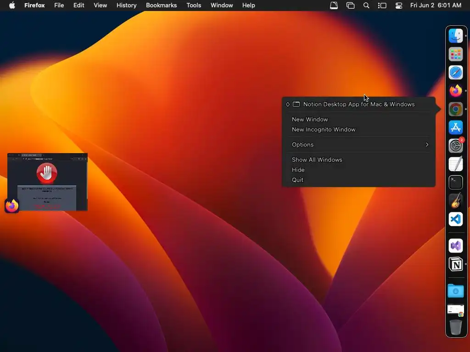Open the Downloads folder in the dock
Viewport: 470px width, 352px height.
(x=456, y=291)
